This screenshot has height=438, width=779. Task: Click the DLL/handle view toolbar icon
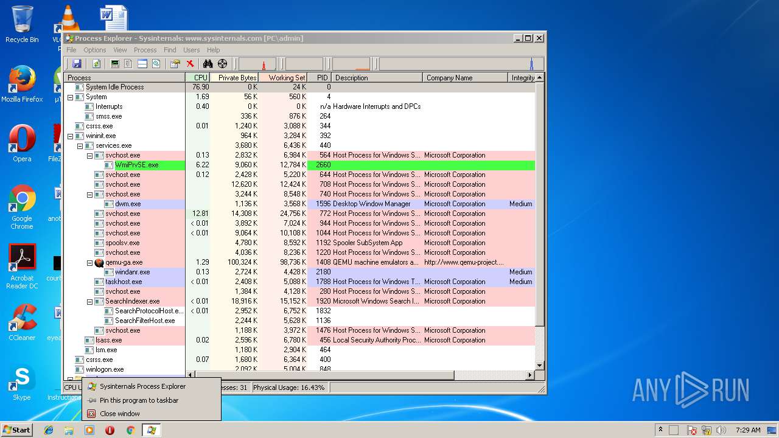click(156, 64)
